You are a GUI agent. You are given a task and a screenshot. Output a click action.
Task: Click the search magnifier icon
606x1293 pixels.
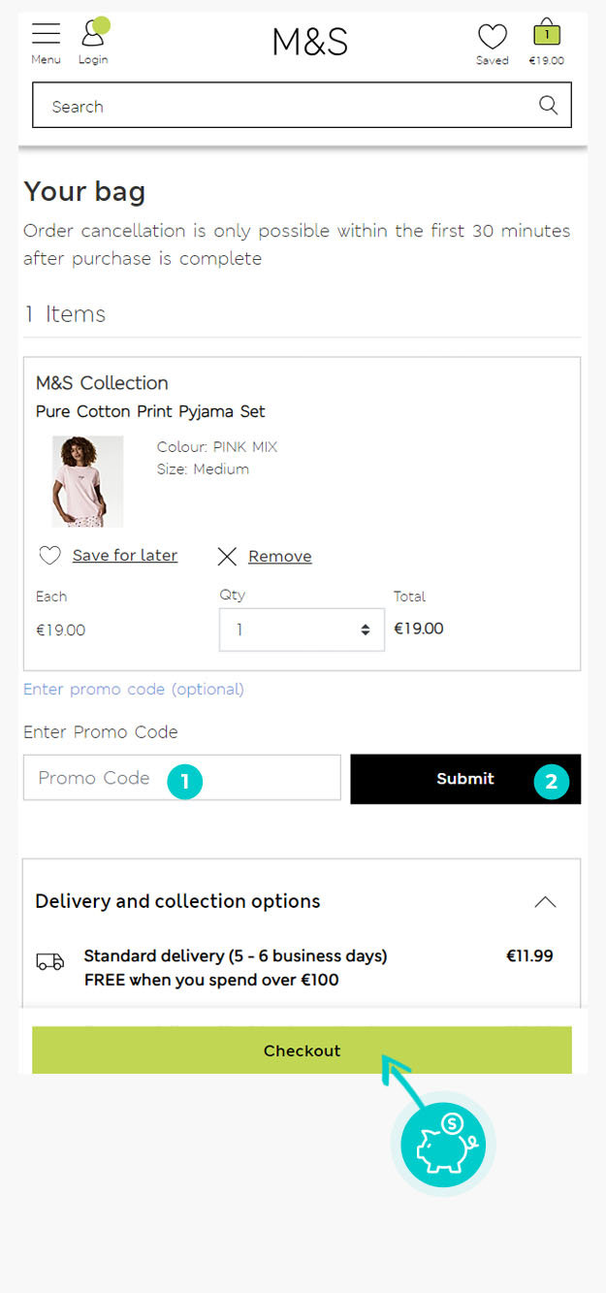[x=548, y=106]
